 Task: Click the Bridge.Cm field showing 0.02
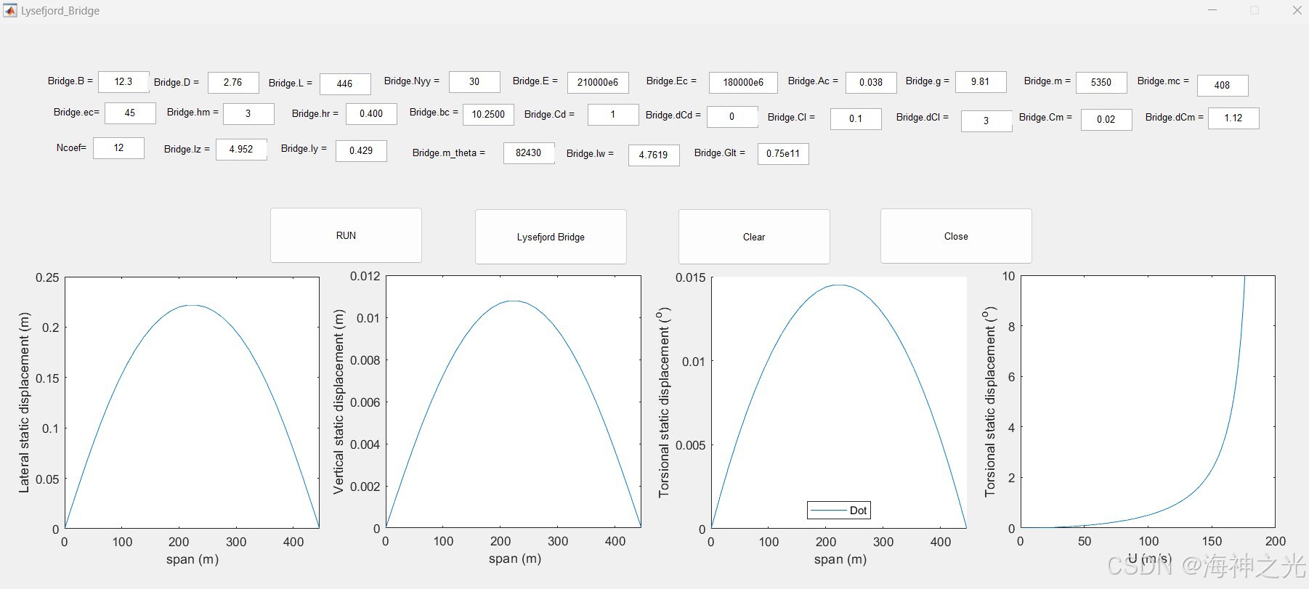[x=1106, y=119]
